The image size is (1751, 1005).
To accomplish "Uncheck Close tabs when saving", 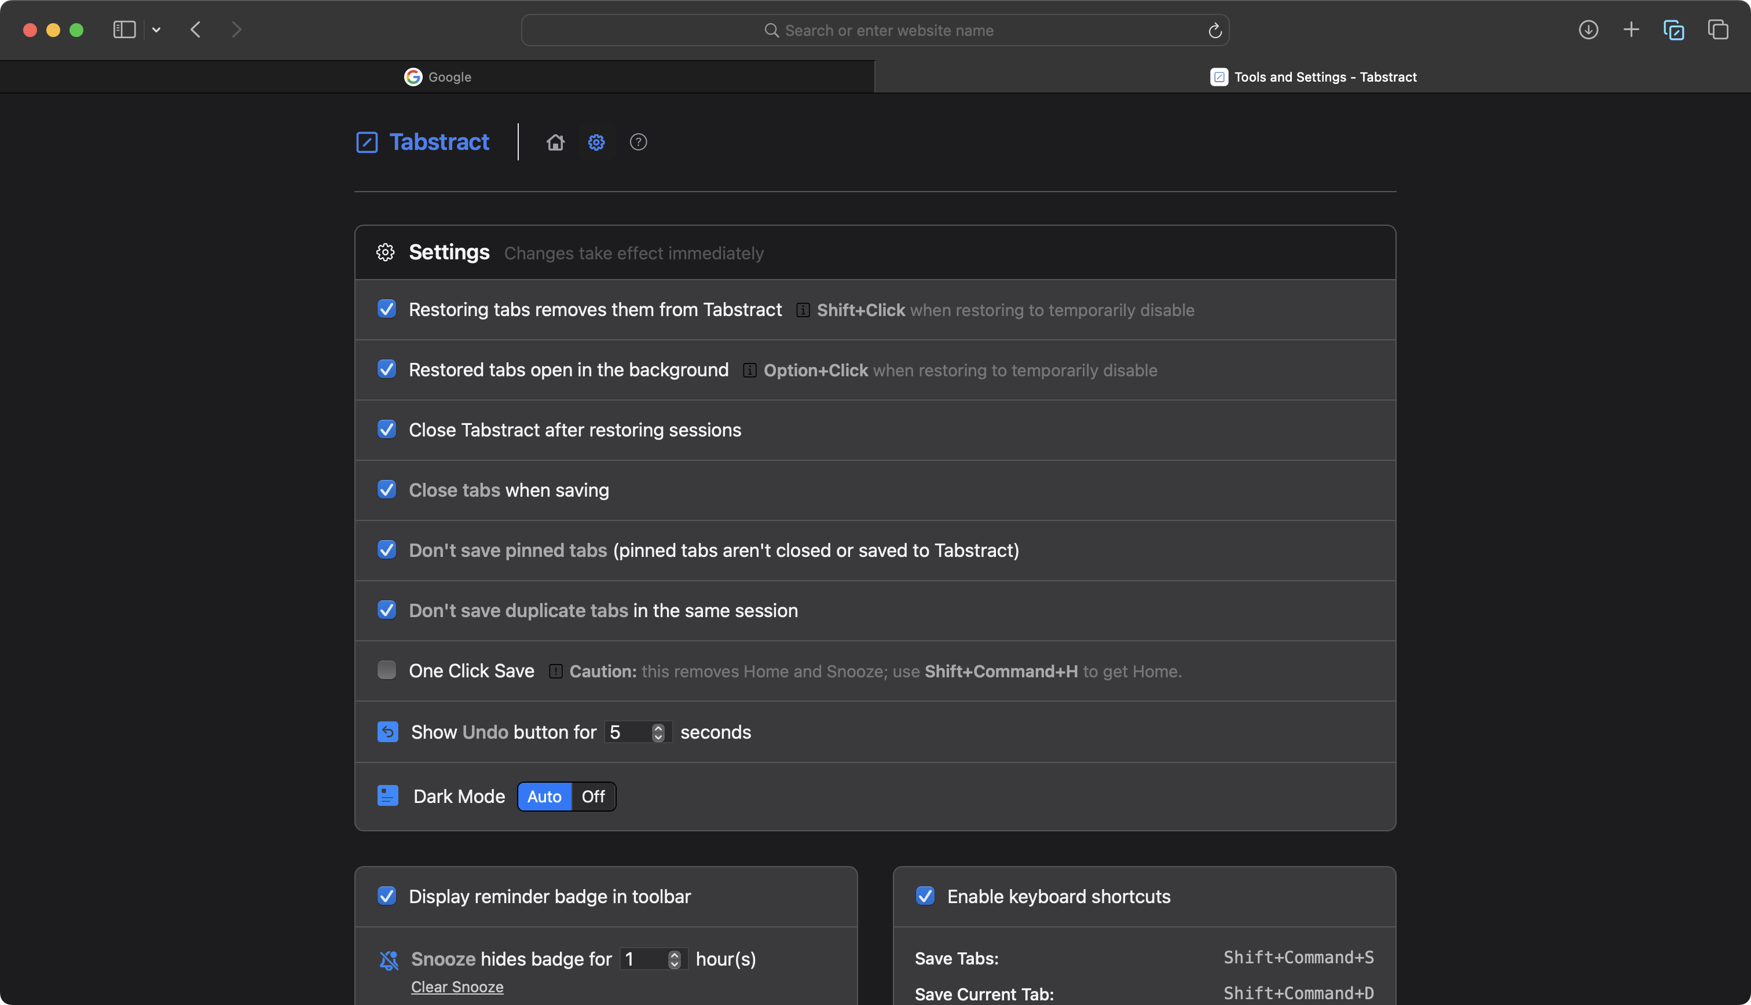I will point(386,489).
